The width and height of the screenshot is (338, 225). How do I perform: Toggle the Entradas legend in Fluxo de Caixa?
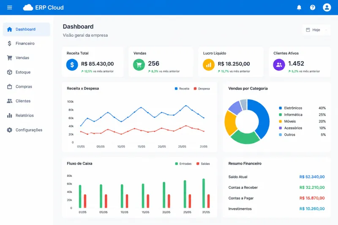(183, 164)
